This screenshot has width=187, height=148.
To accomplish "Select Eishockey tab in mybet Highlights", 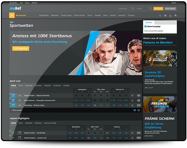I will point(38,123).
